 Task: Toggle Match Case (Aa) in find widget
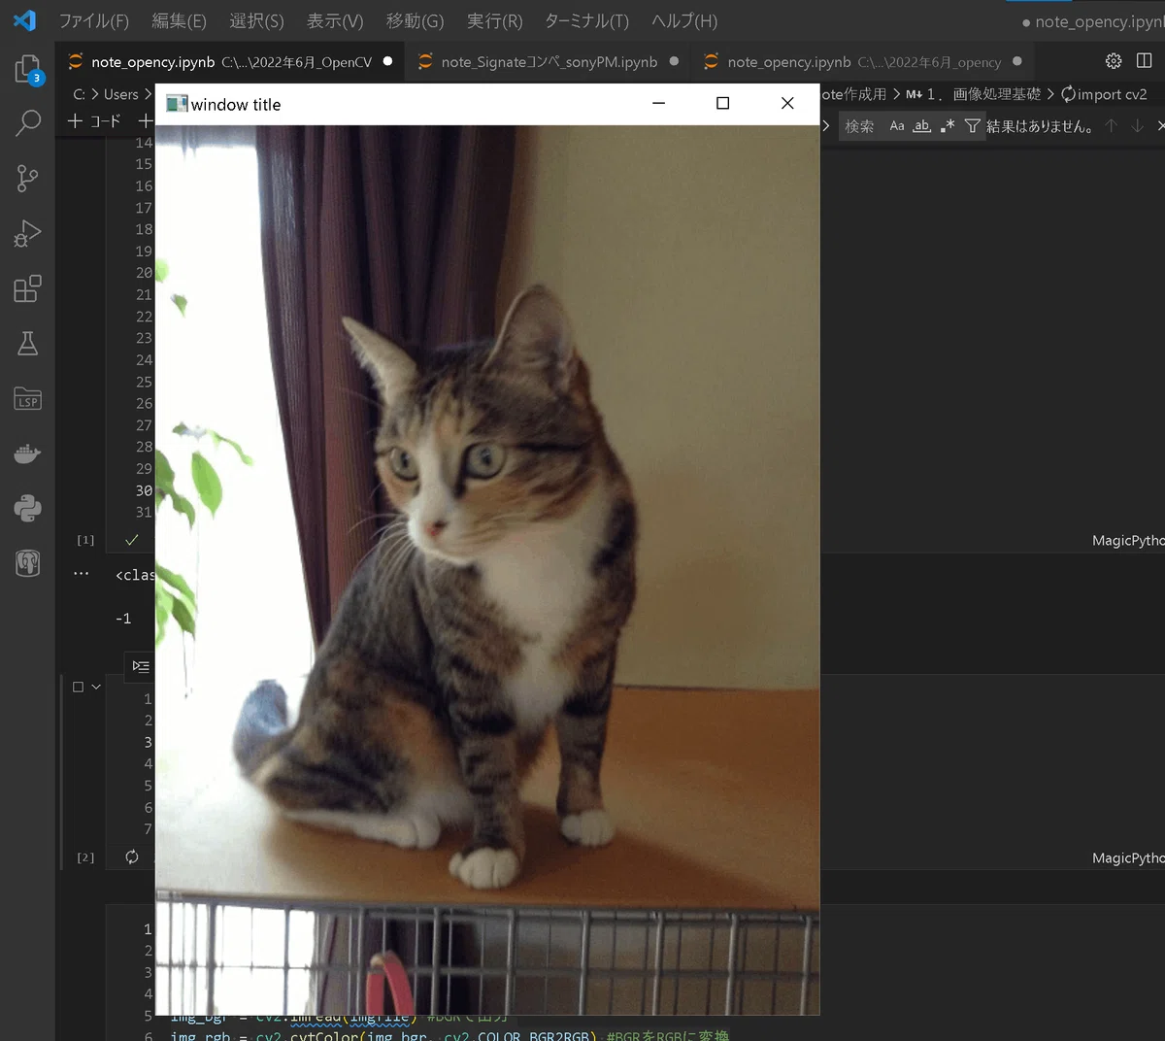coord(897,125)
